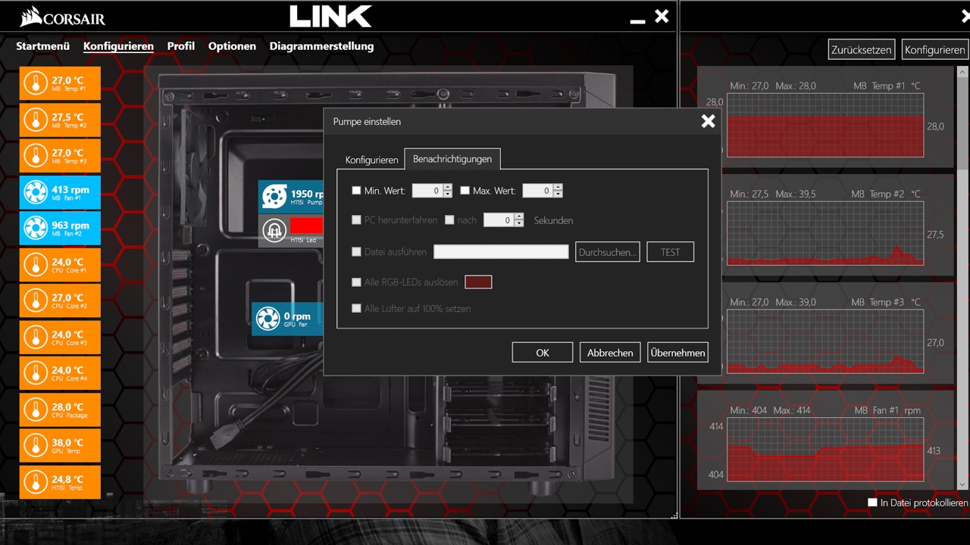Screen dimensions: 970x545
Task: Select the CPU Core #2 temperature tile
Action: point(60,301)
